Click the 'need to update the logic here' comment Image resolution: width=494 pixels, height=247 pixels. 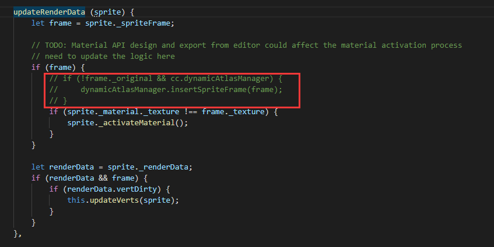pyautogui.click(x=110, y=57)
